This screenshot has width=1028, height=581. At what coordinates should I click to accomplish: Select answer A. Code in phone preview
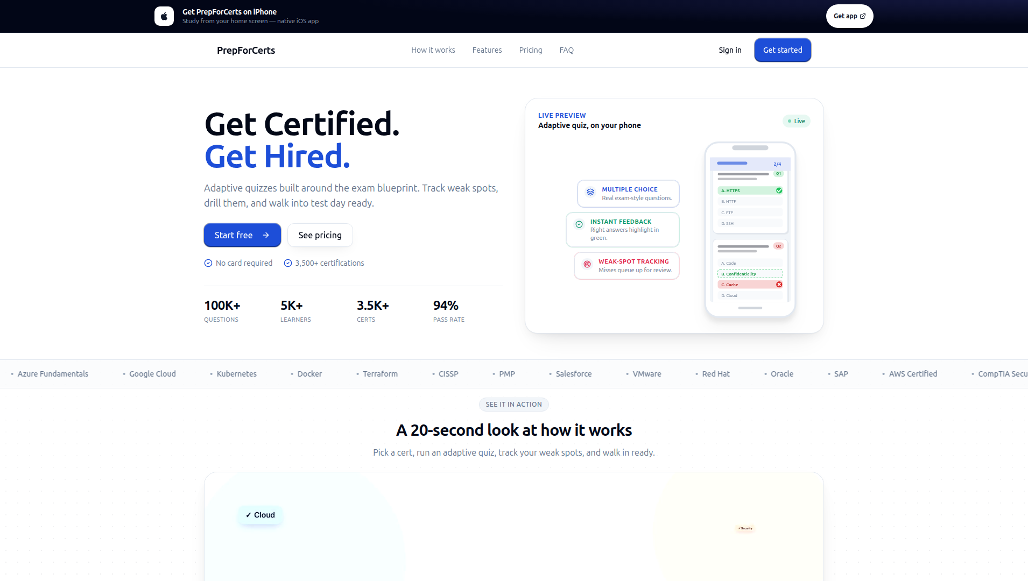tap(750, 263)
